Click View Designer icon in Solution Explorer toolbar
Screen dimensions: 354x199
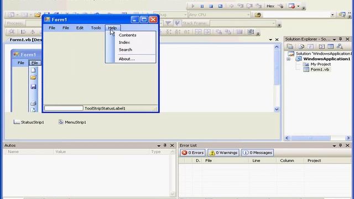click(331, 46)
